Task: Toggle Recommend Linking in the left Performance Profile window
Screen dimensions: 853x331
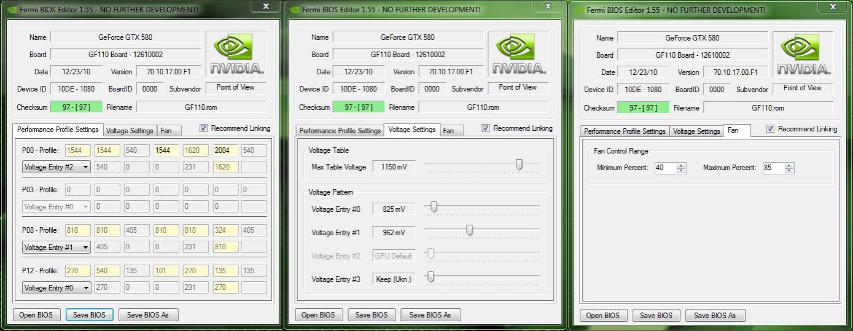Action: tap(204, 128)
